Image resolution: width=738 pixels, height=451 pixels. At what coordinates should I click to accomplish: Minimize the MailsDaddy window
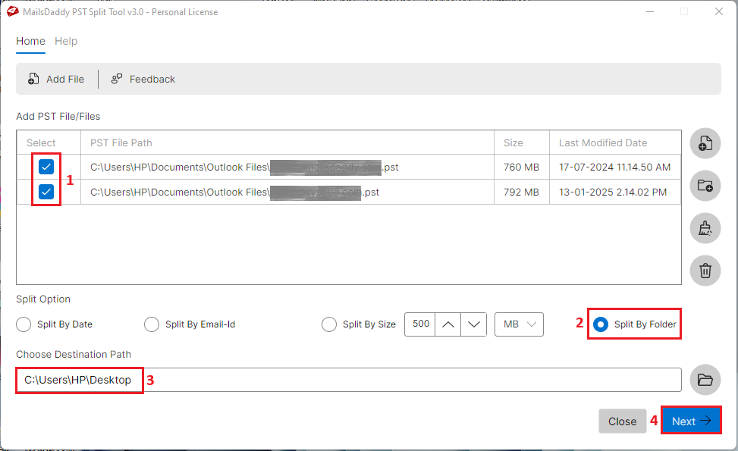650,12
